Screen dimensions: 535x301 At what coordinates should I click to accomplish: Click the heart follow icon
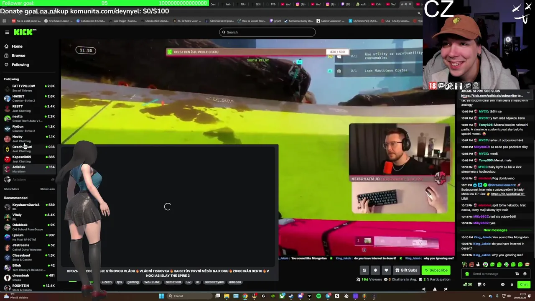[x=386, y=270]
